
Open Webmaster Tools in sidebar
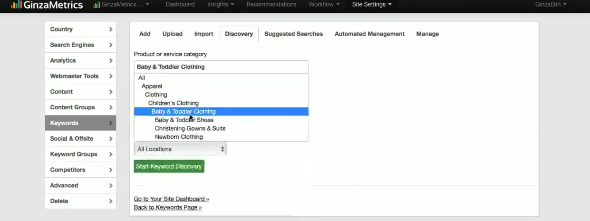(80, 76)
